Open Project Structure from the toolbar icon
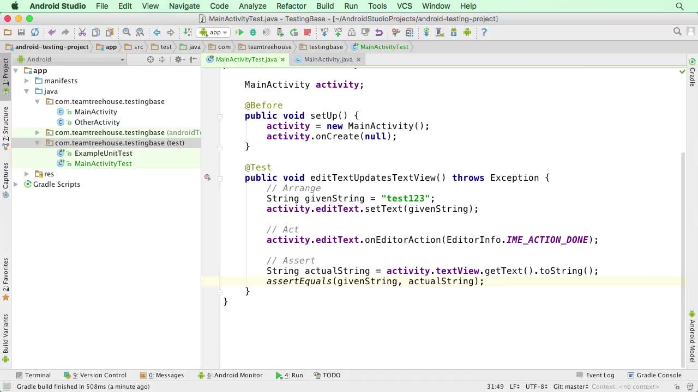Screen dimensions: 698x392 (410, 32)
